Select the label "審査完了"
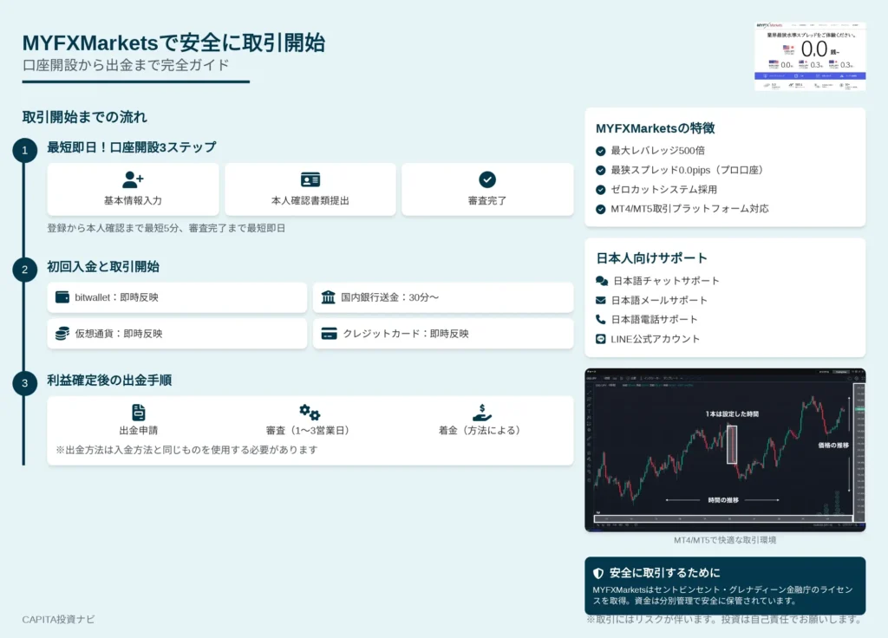The width and height of the screenshot is (888, 638). pyautogui.click(x=487, y=200)
